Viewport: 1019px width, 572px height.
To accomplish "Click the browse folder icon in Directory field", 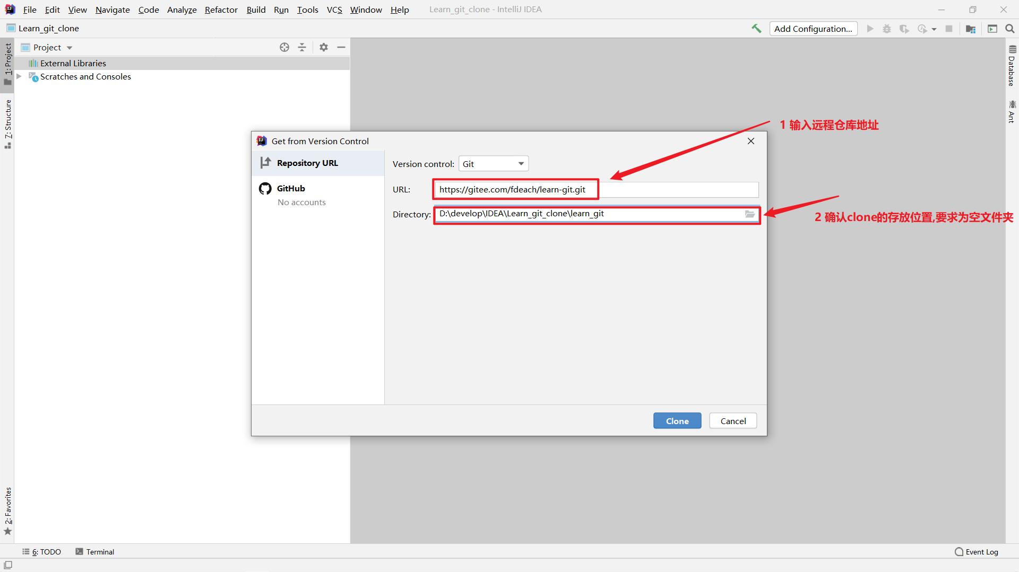I will pyautogui.click(x=750, y=214).
